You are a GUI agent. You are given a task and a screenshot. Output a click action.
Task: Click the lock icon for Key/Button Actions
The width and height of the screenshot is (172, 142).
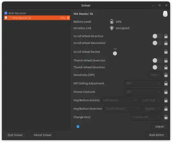[166, 100]
